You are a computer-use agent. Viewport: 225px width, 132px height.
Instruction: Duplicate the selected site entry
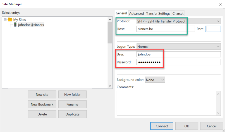click(x=72, y=114)
